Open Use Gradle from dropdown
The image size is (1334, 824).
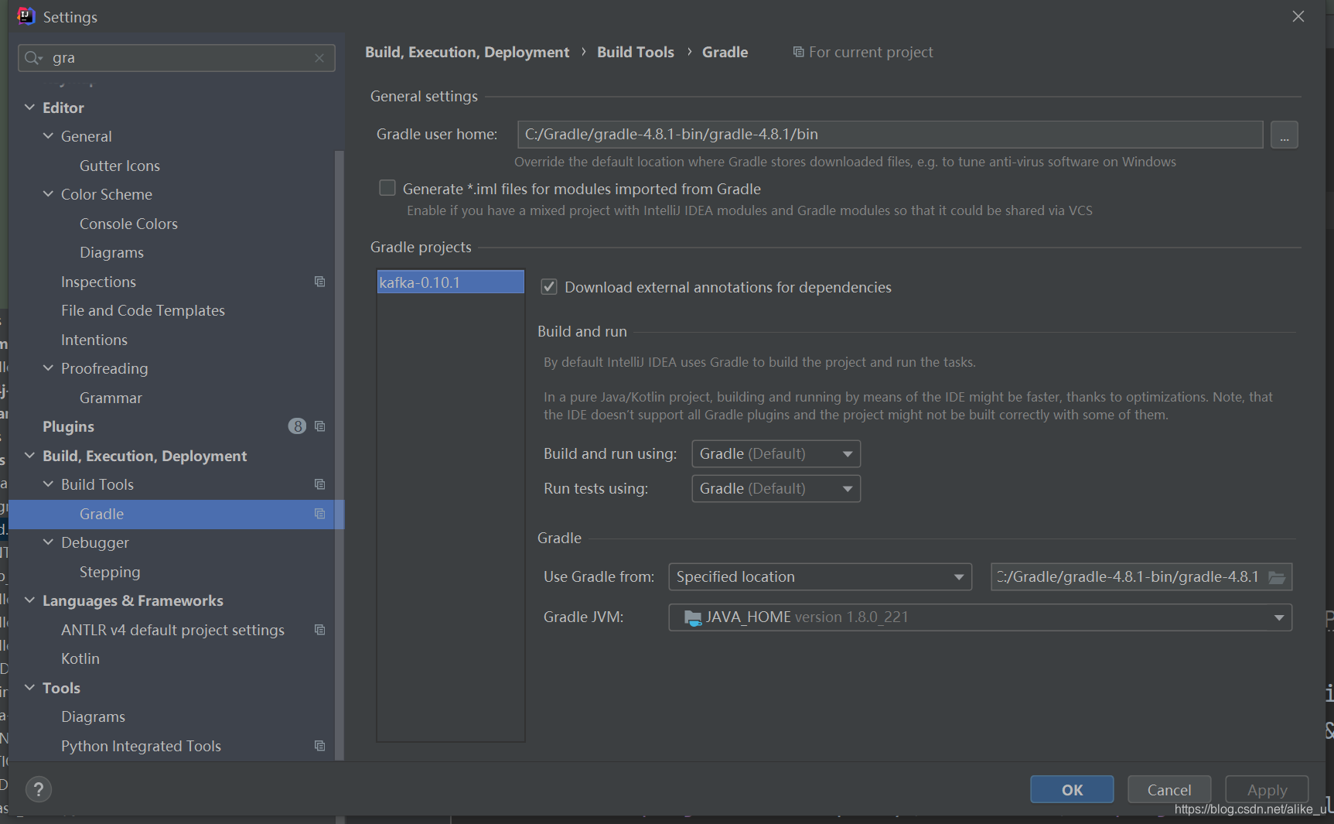820,576
